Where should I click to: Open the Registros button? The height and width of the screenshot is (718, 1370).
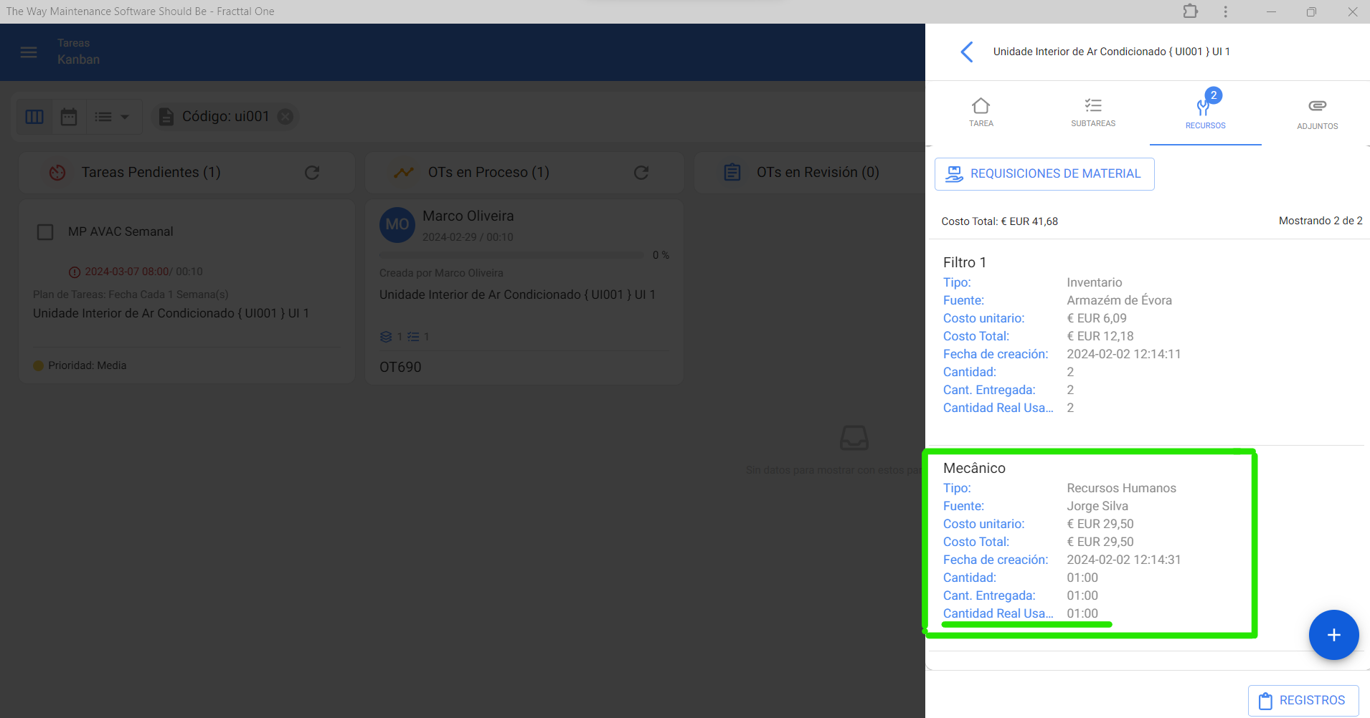coord(1303,700)
